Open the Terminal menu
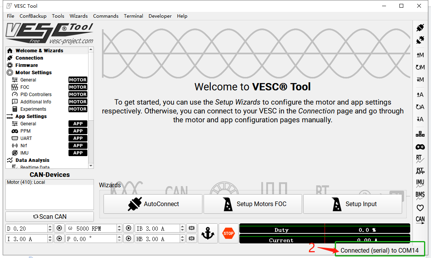The image size is (431, 258). coord(133,16)
